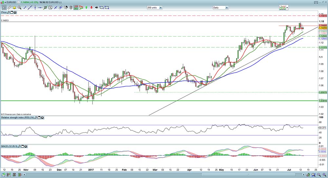Close the RSI indicator panel
The image size is (328, 178).
click(42, 118)
